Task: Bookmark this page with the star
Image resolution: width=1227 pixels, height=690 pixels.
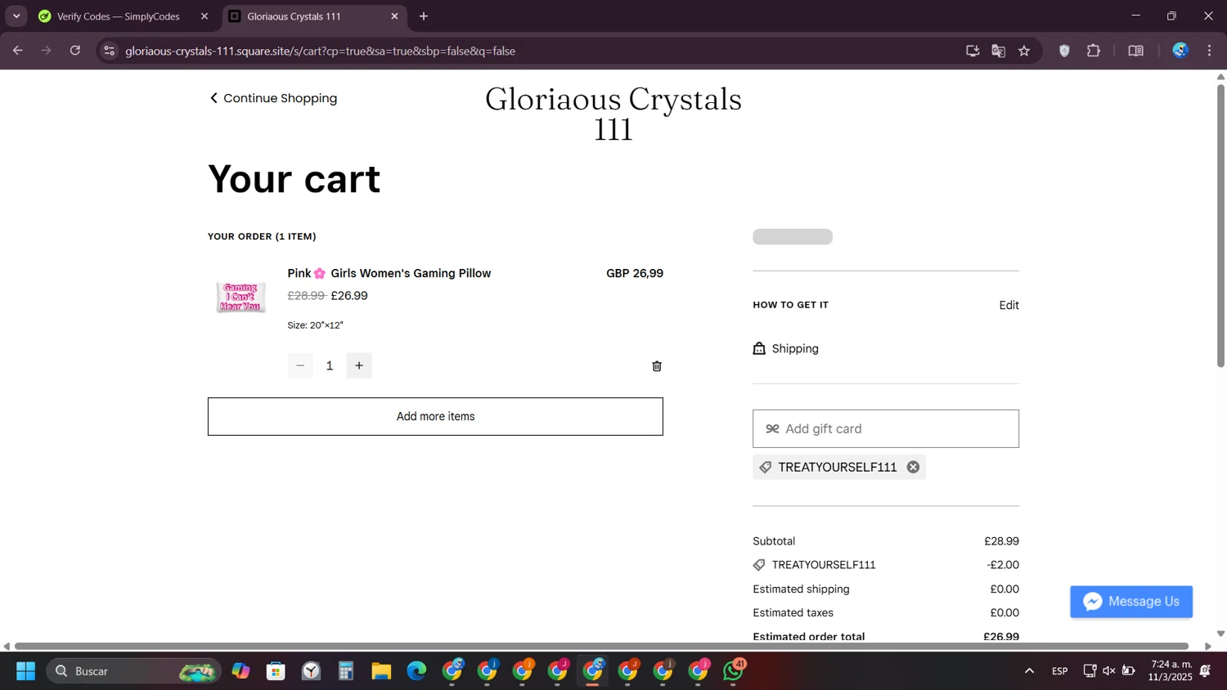Action: coord(1024,51)
